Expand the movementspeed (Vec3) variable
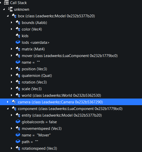The image size is (142, 152). pos(12,128)
